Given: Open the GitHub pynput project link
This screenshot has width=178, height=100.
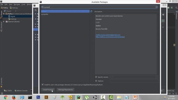Looking at the screenshot, I should 110,37.
